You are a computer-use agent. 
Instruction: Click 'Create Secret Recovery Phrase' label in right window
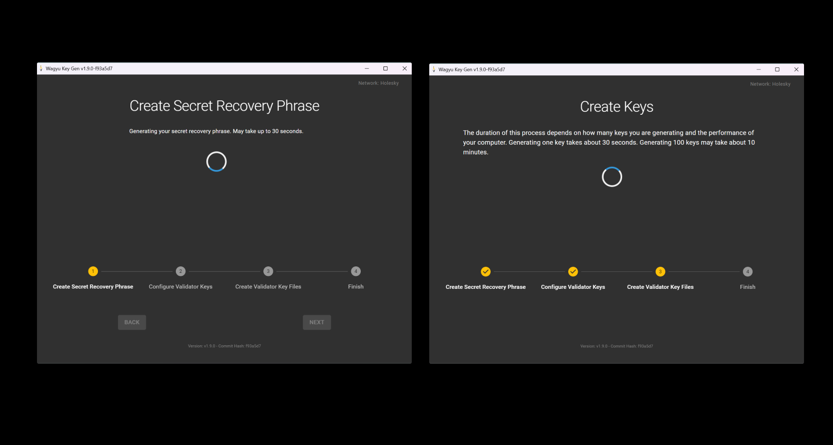click(x=486, y=287)
